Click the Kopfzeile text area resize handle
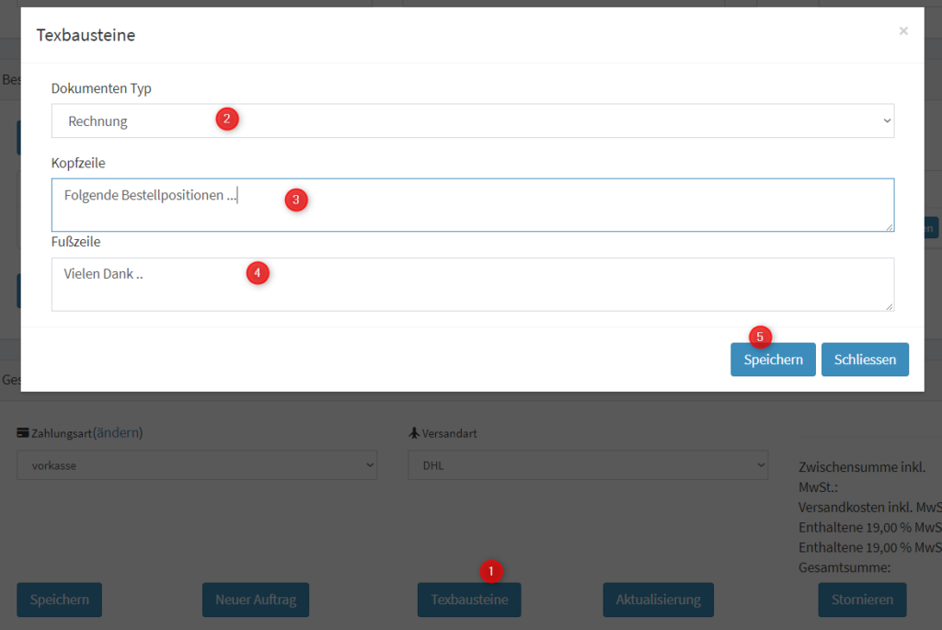The width and height of the screenshot is (942, 630). (889, 226)
